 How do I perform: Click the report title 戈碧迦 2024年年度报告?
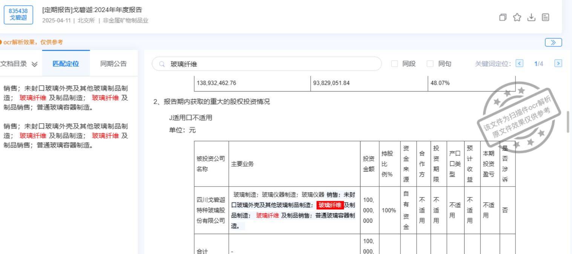click(92, 10)
